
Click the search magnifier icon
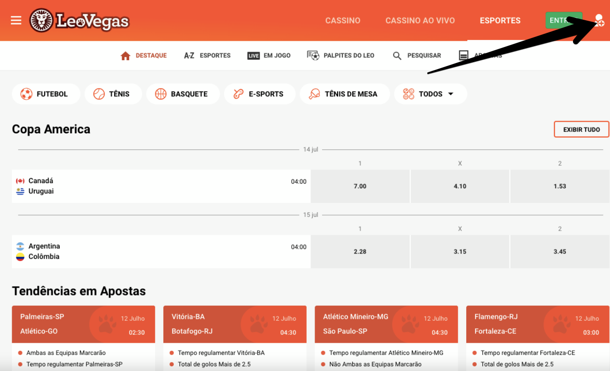(397, 56)
